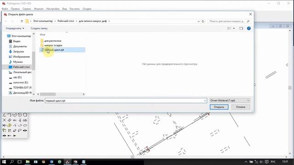This screenshot has width=294, height=165.
Task: Click the Отмена button
Action: coord(241,107)
